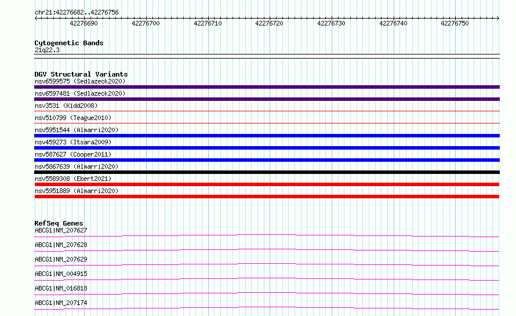Click the black bar under nsv5867639
The image size is (516, 316).
(x=267, y=172)
